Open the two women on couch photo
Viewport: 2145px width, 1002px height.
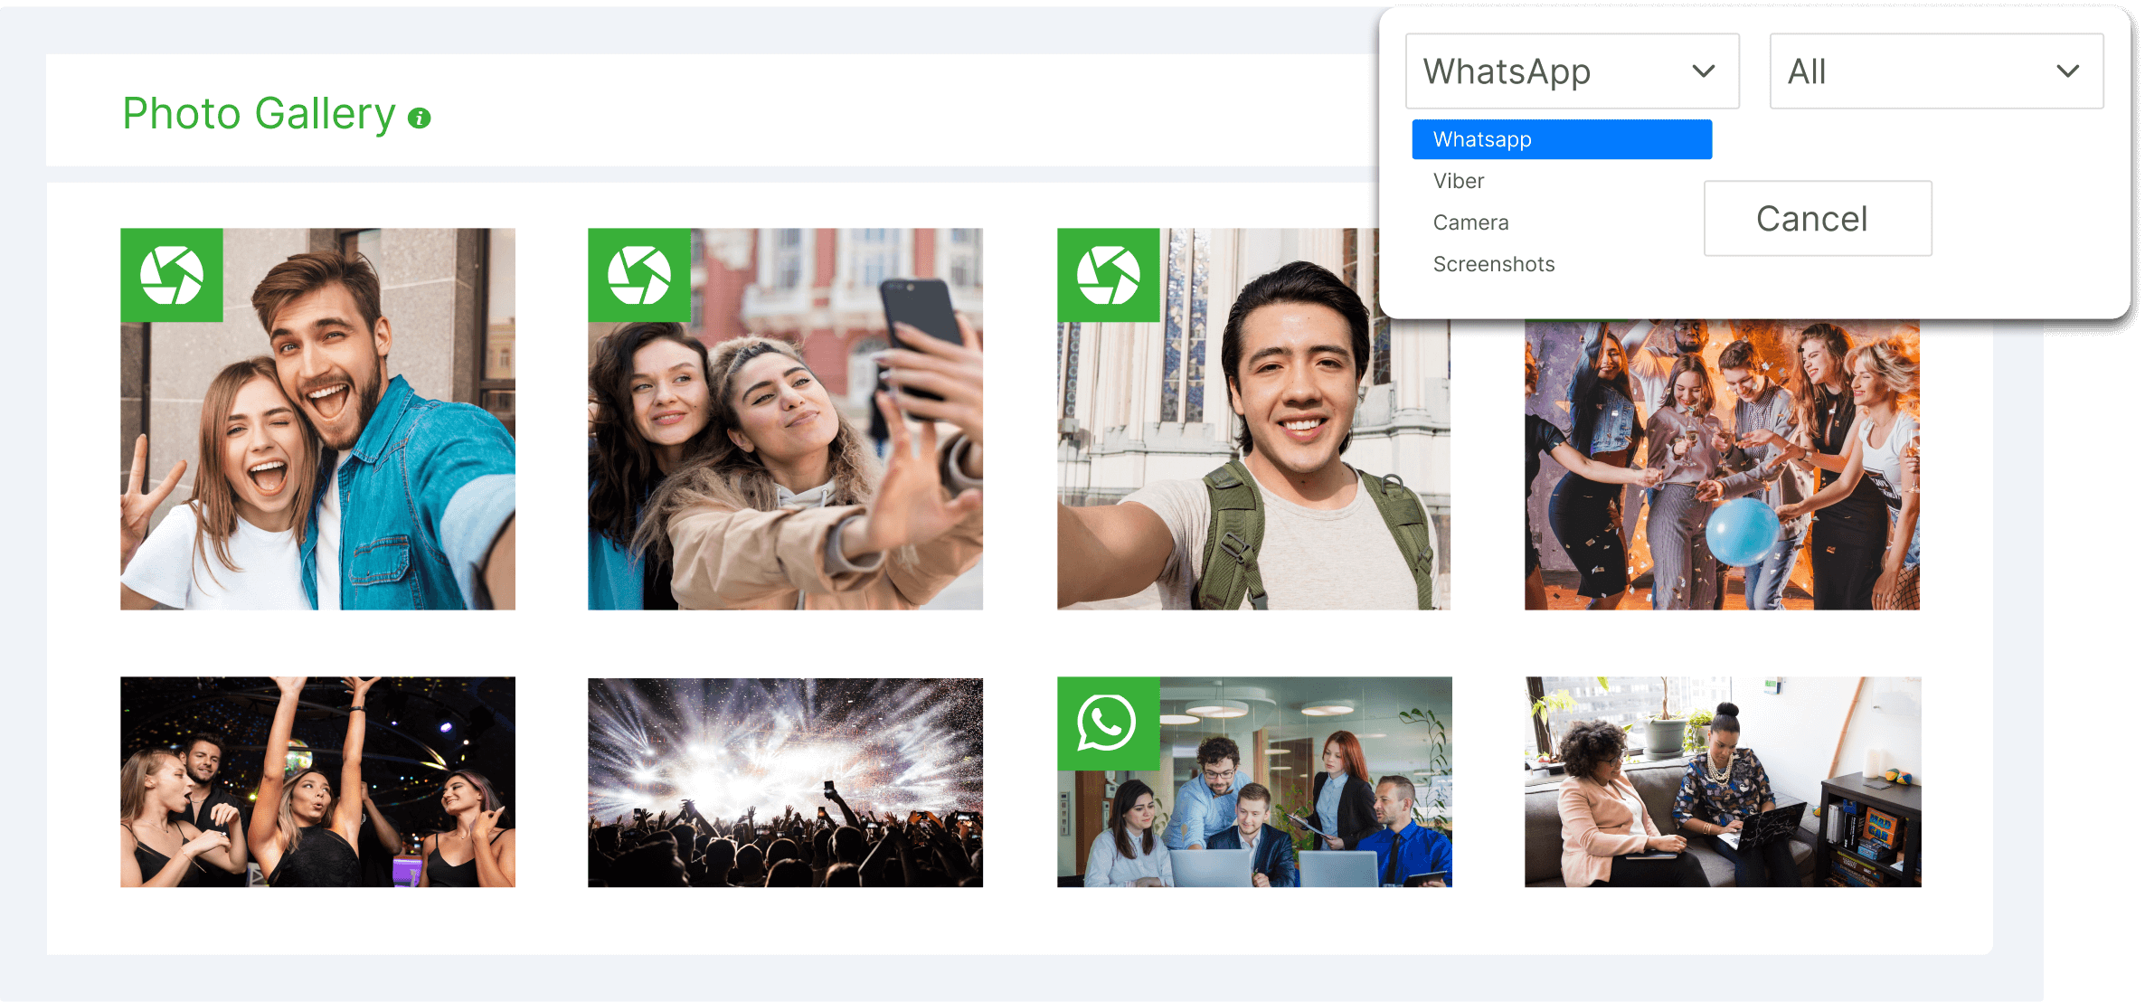[1722, 782]
